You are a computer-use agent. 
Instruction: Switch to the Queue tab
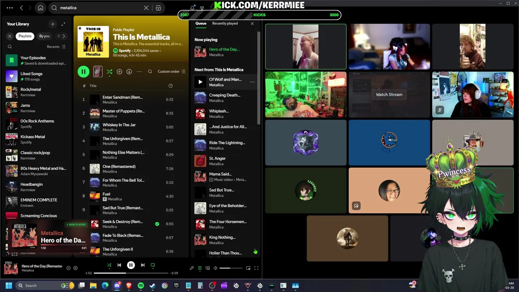point(201,24)
